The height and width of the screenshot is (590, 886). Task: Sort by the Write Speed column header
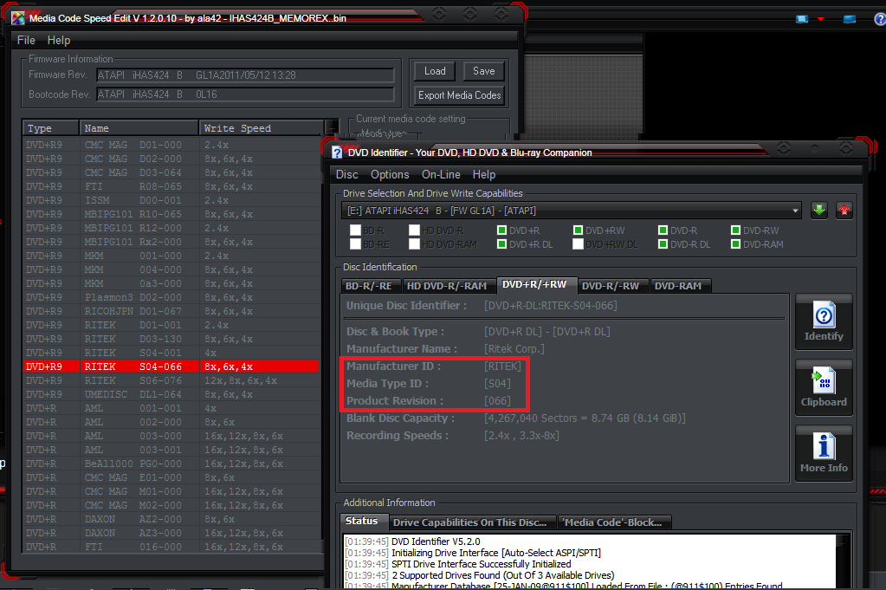pyautogui.click(x=262, y=128)
